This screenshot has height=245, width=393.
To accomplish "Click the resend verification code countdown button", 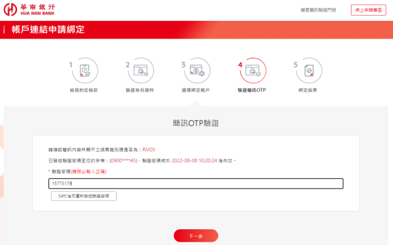I will [x=84, y=196].
